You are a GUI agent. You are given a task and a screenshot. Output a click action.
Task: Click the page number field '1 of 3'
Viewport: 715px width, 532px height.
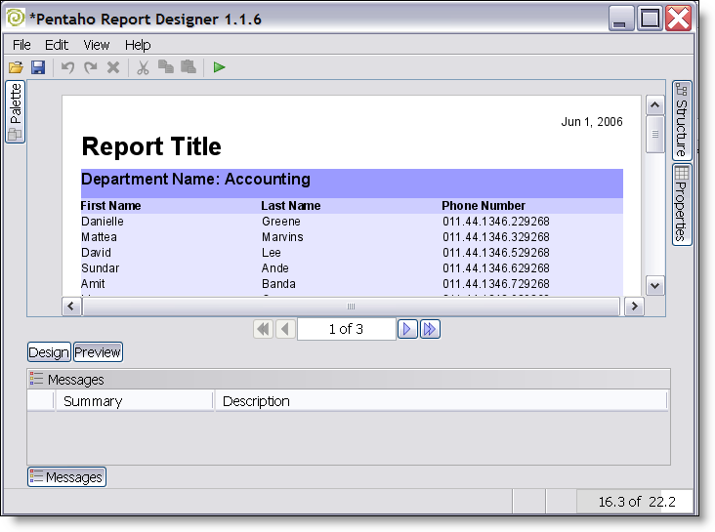347,329
